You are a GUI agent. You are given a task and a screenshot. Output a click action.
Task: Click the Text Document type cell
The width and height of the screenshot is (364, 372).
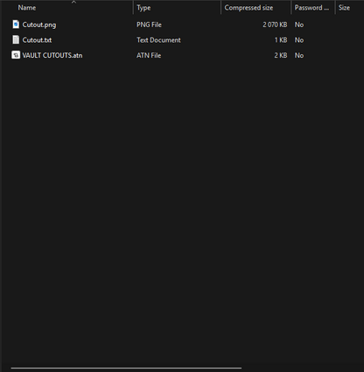(158, 40)
